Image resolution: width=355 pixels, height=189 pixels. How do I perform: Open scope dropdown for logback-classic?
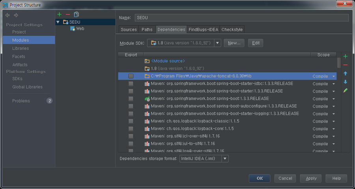point(333,121)
